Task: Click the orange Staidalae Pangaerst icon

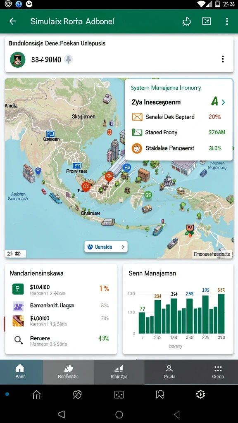Action: point(137,148)
